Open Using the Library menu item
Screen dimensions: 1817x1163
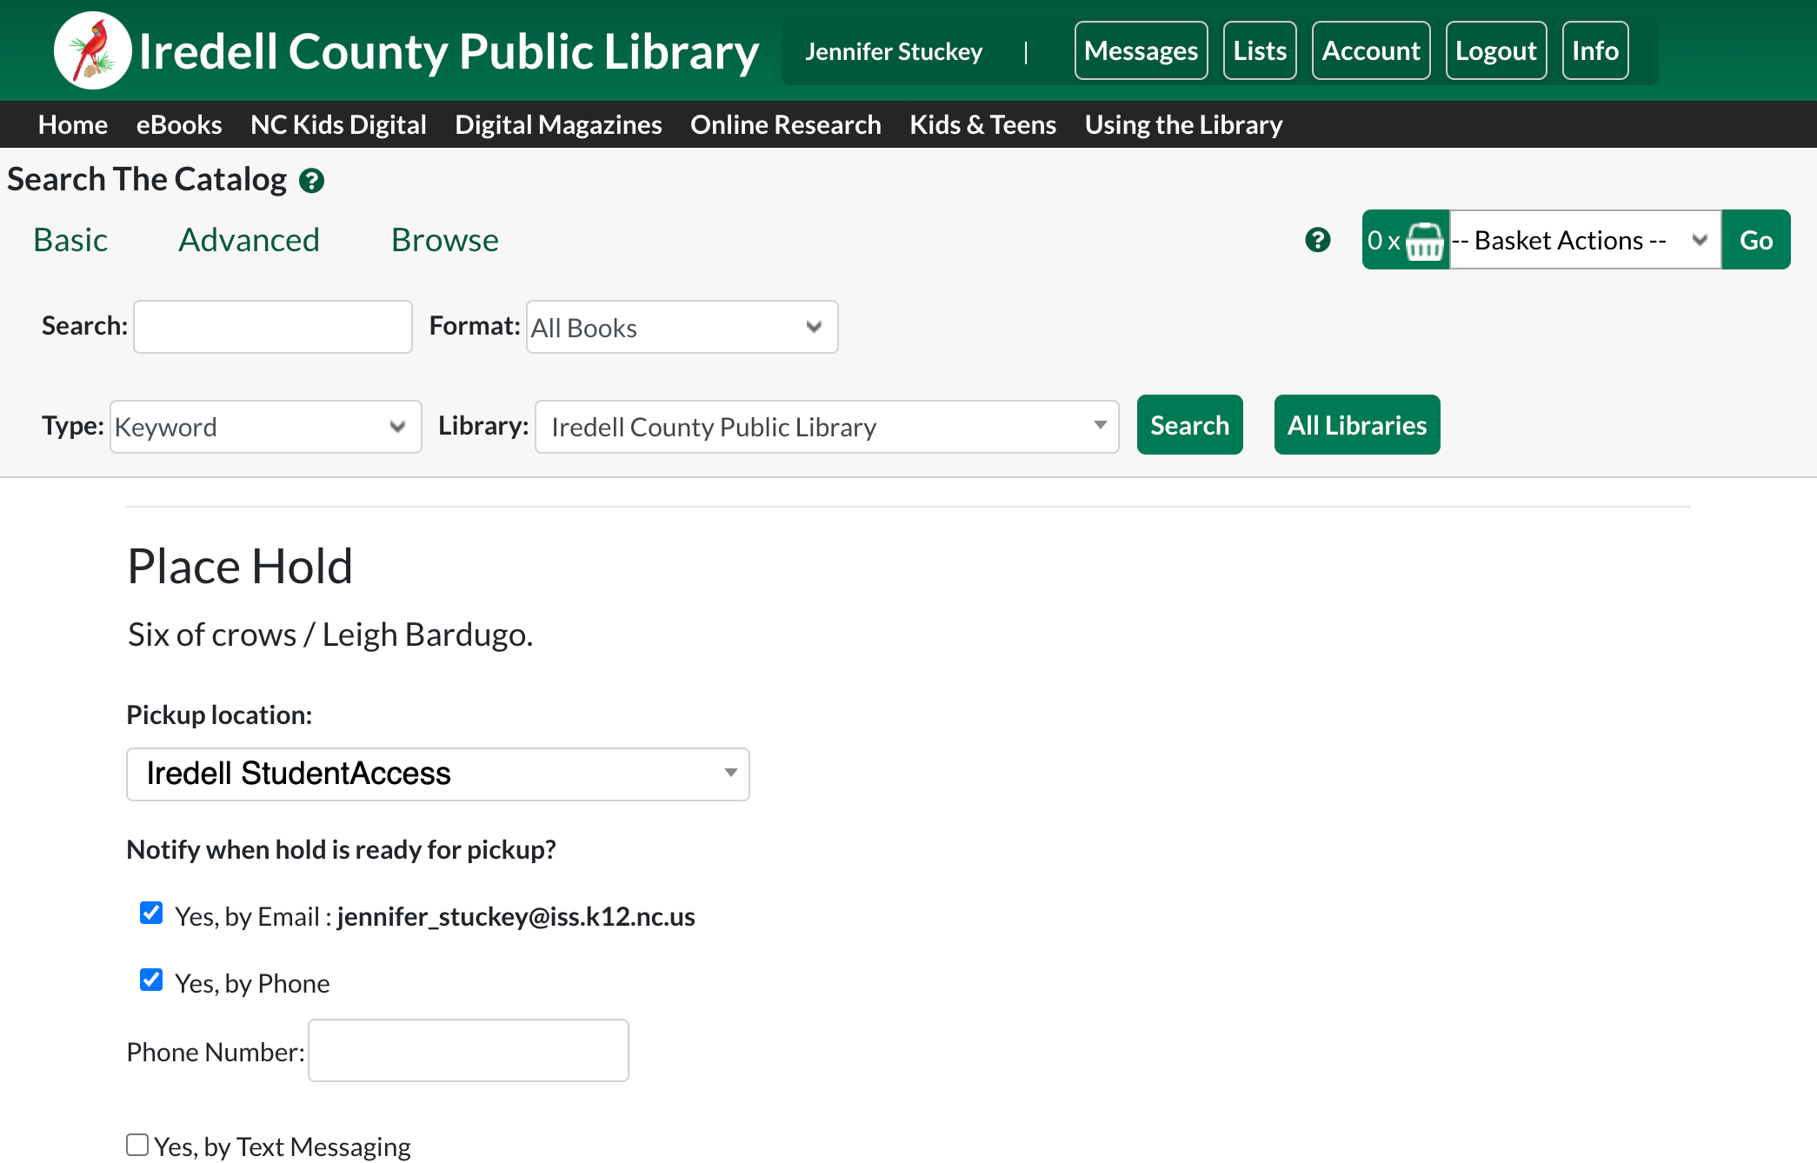(x=1184, y=124)
